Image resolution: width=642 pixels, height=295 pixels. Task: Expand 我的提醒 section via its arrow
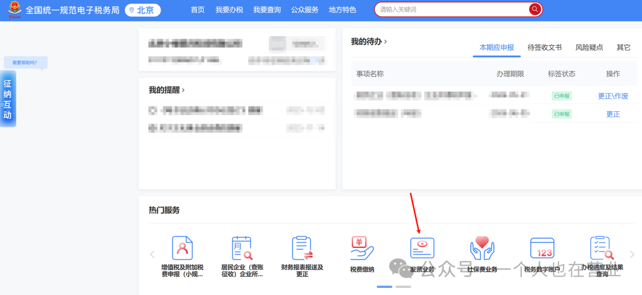coord(183,90)
